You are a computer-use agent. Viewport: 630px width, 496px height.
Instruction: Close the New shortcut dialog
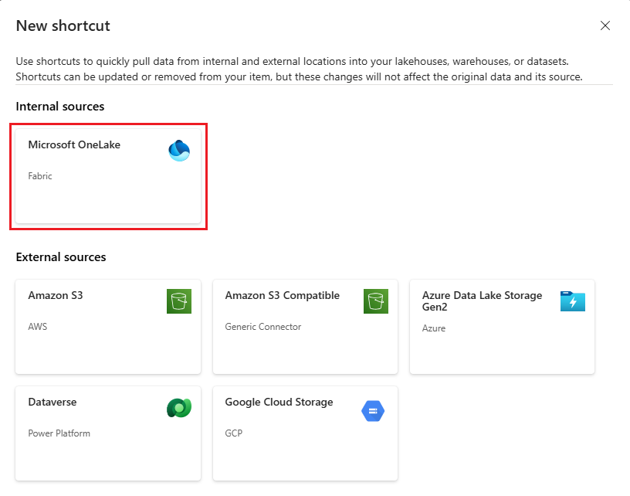[605, 25]
